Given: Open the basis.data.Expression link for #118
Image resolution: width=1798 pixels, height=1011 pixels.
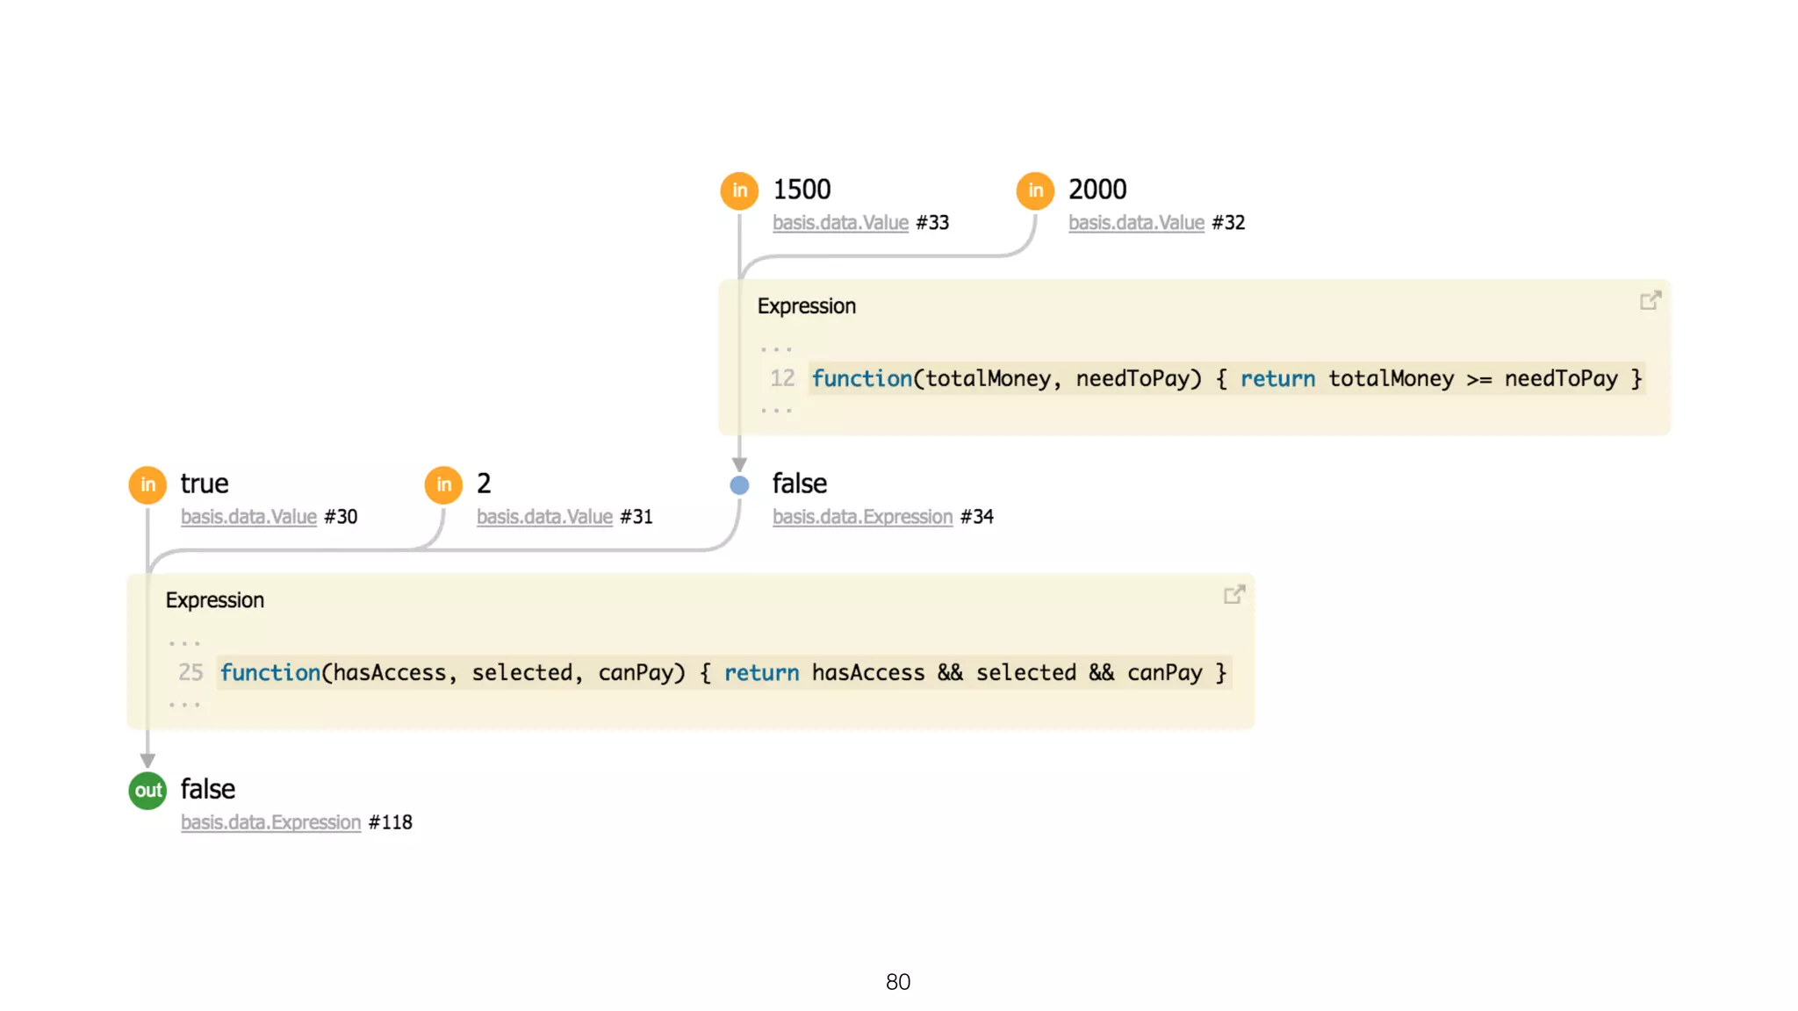Looking at the screenshot, I should (x=270, y=822).
